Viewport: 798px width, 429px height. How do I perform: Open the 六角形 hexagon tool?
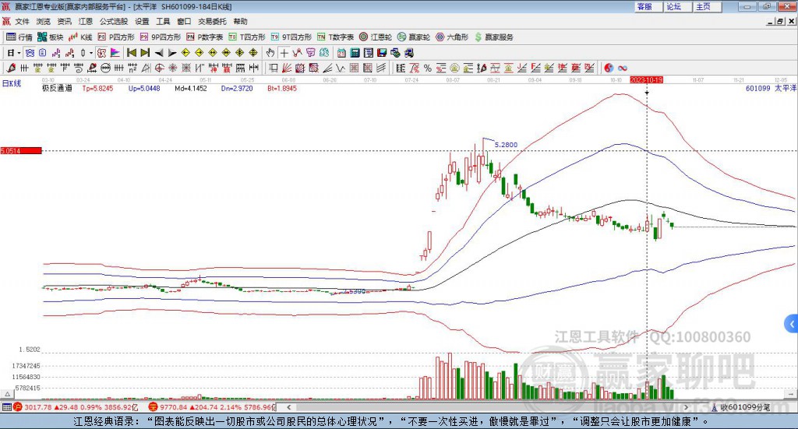tap(452, 37)
